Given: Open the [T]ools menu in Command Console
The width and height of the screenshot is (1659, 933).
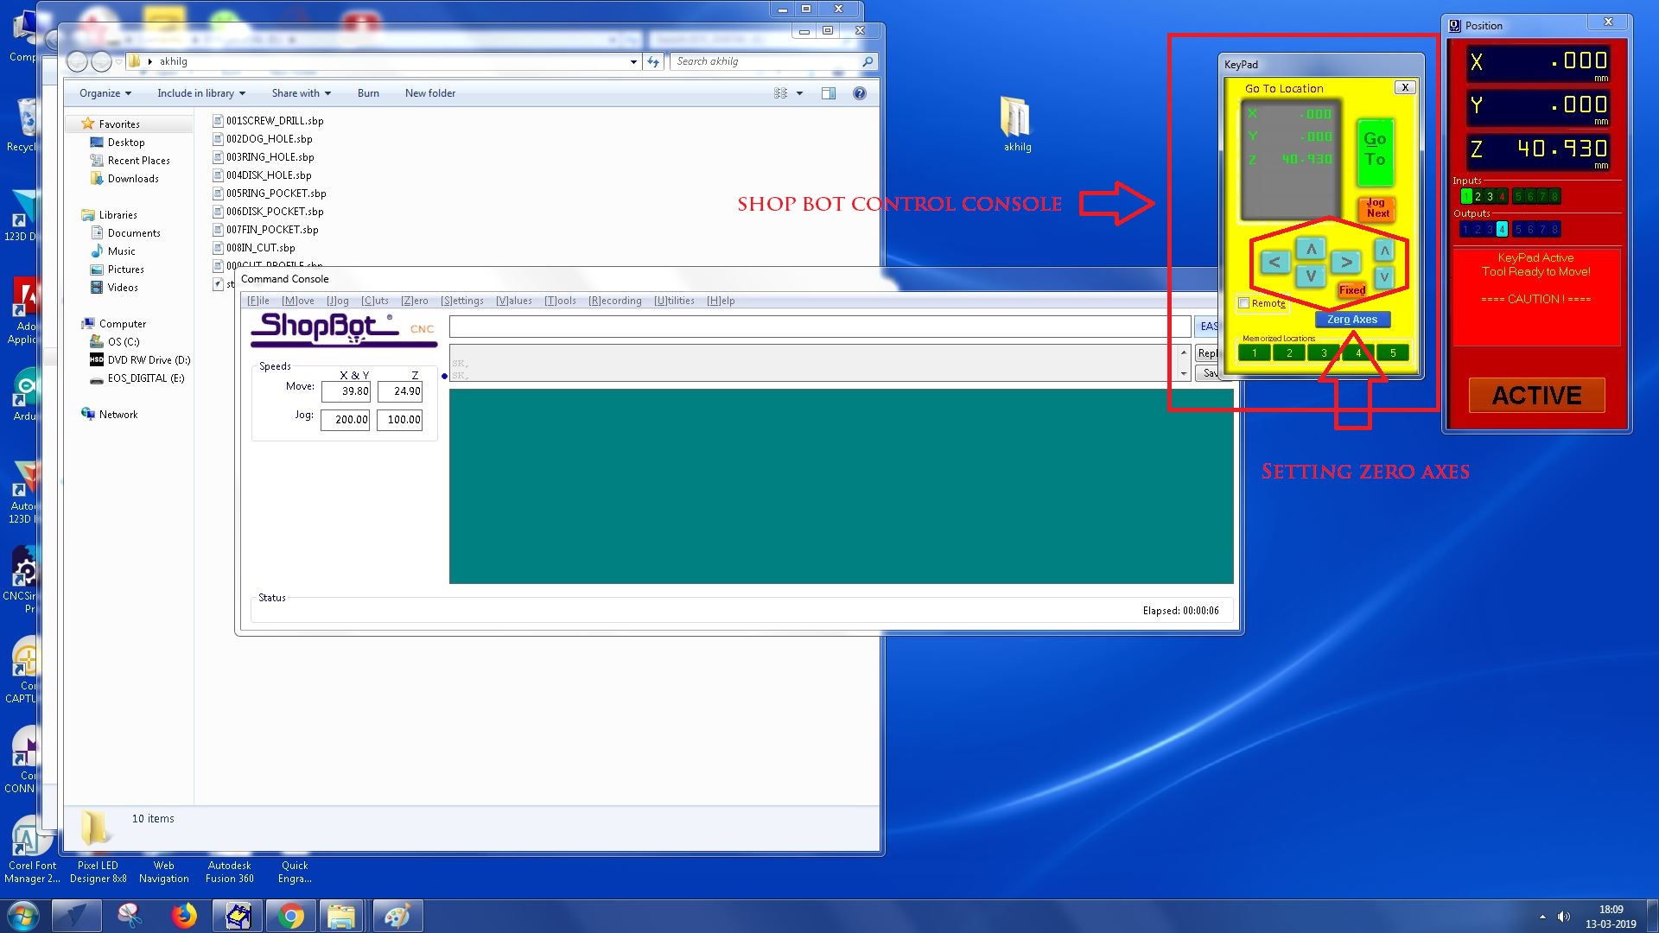Looking at the screenshot, I should (560, 301).
